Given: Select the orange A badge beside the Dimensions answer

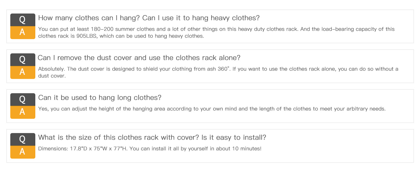Looking at the screenshot, I should 23,152.
